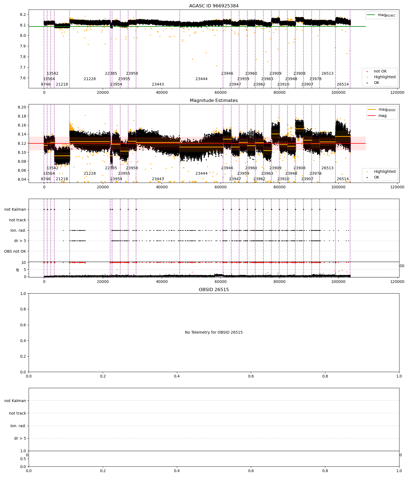Click OBSID label 21218 in the Magnitude Estimates plot

(x=62, y=179)
